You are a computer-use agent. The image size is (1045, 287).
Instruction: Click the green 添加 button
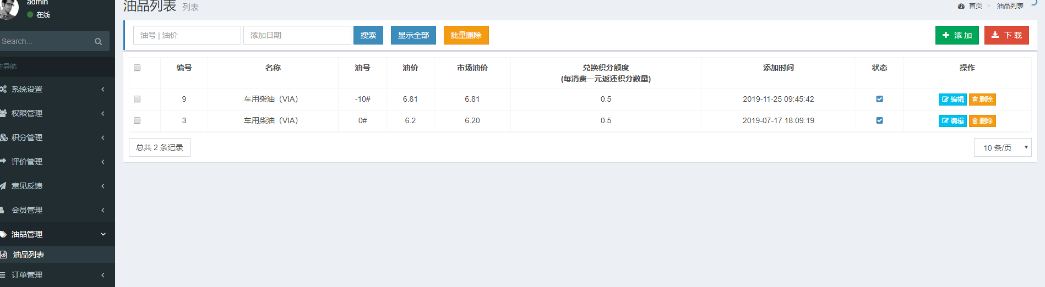[957, 35]
